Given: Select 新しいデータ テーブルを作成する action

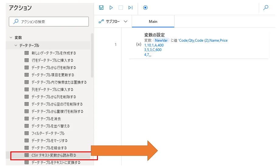Looking at the screenshot, I should click(54, 53).
